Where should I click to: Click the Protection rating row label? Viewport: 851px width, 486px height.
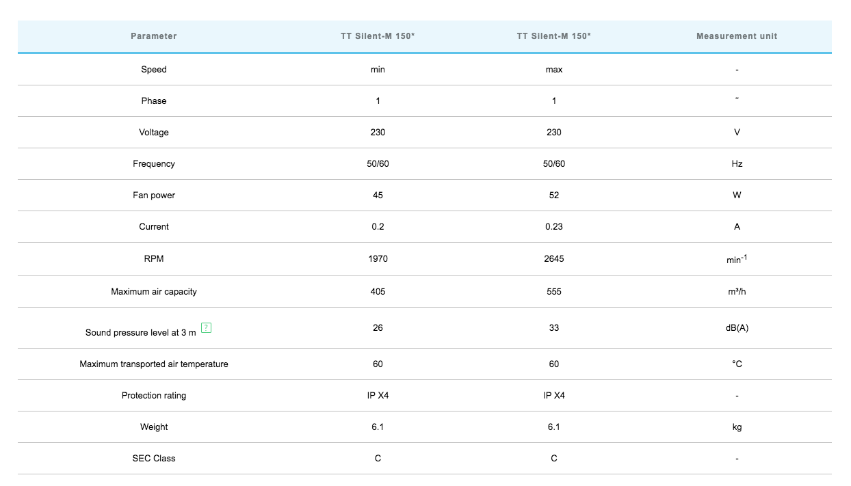154,396
